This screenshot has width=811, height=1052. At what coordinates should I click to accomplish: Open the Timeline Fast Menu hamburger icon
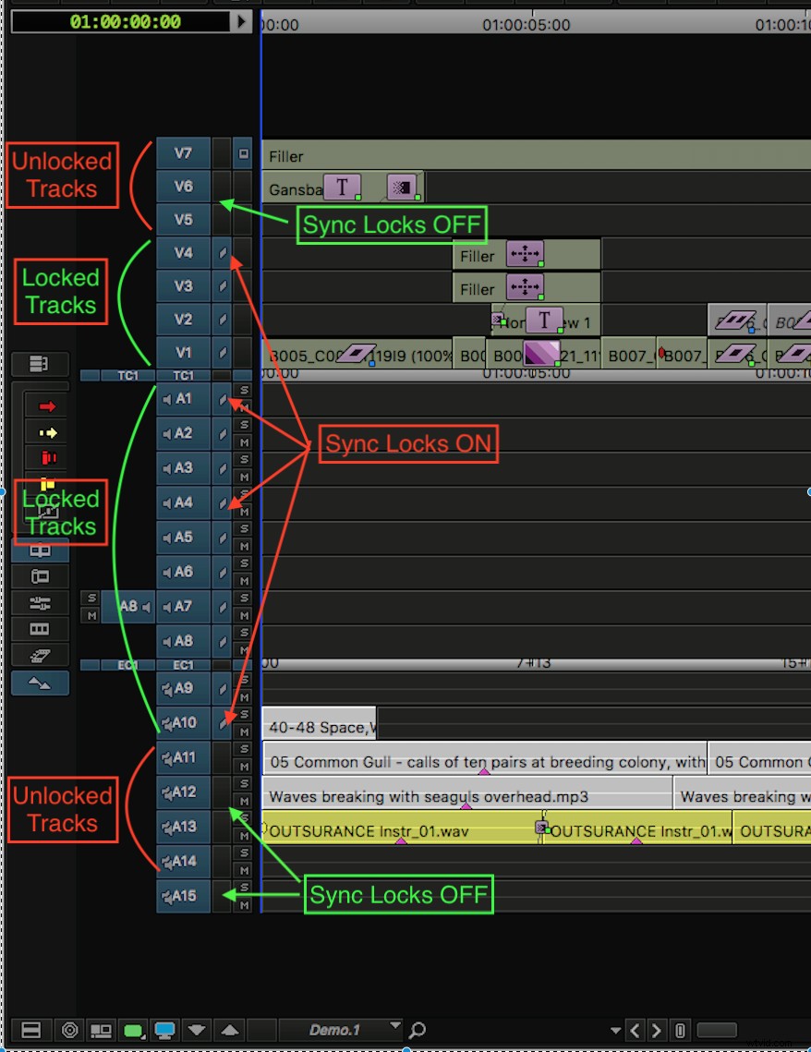pyautogui.click(x=30, y=1030)
